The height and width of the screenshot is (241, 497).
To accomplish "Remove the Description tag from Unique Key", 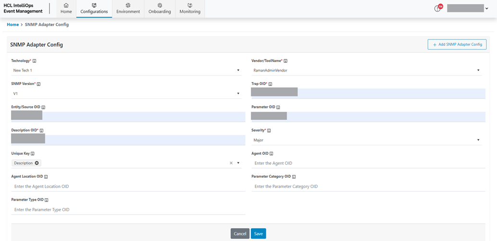I will tap(37, 163).
